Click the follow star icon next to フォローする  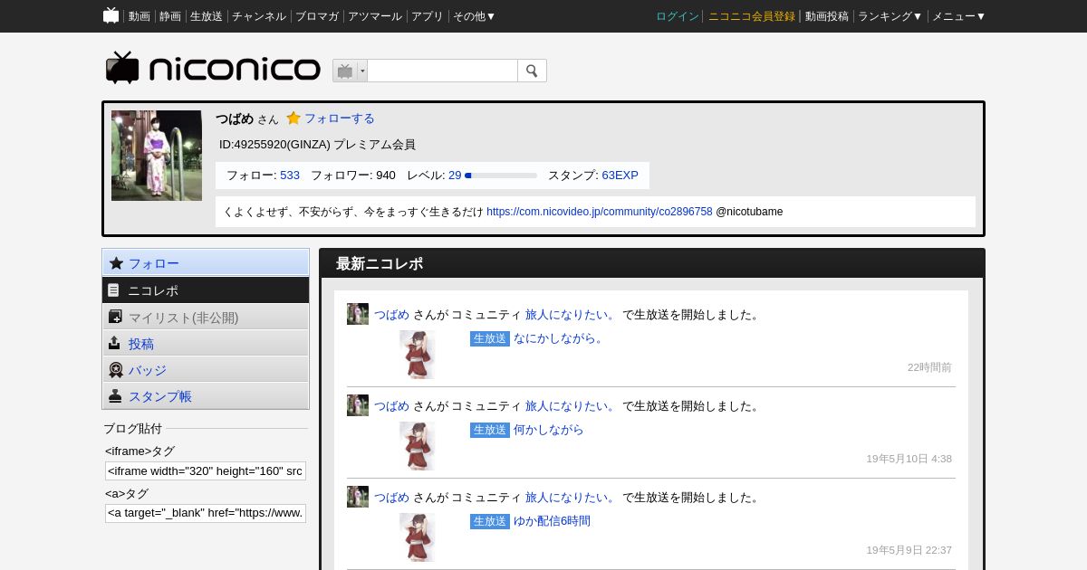pyautogui.click(x=293, y=118)
